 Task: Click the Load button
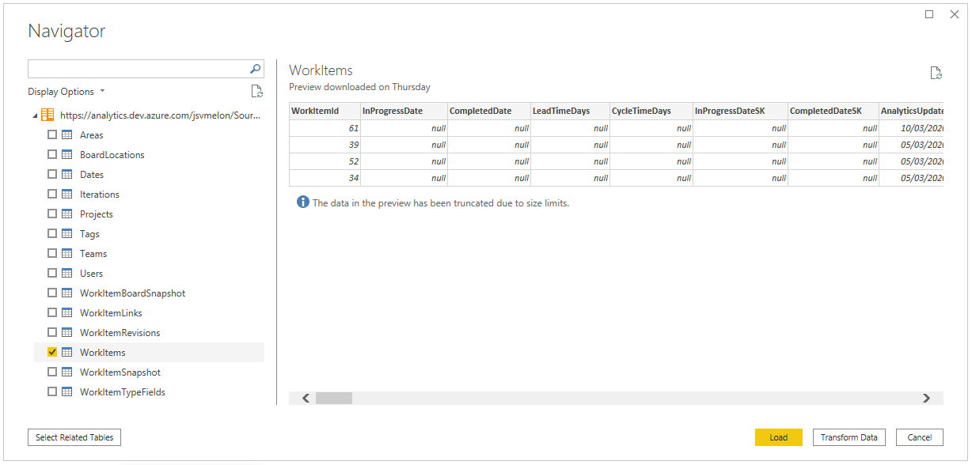pos(778,437)
